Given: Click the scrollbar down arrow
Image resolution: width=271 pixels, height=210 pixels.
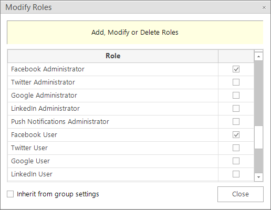Looking at the screenshot, I should tap(258, 177).
